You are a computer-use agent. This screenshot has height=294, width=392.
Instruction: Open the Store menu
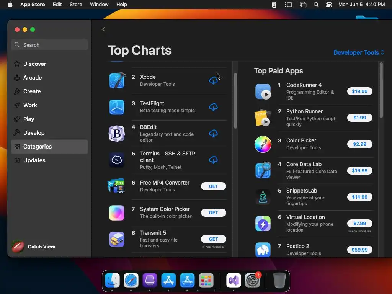(76, 5)
